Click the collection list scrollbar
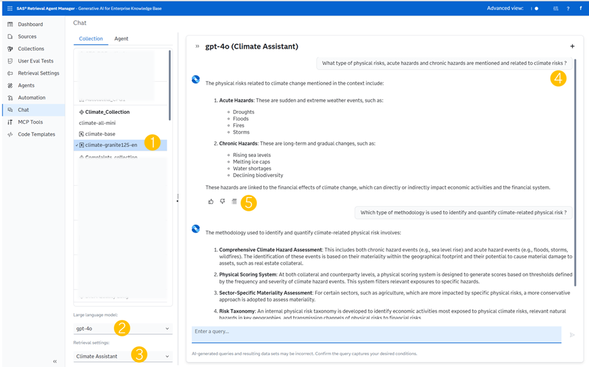 pyautogui.click(x=170, y=85)
